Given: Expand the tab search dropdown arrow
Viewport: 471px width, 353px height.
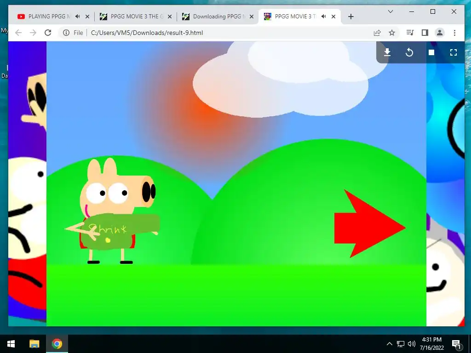Looking at the screenshot, I should click(x=391, y=11).
